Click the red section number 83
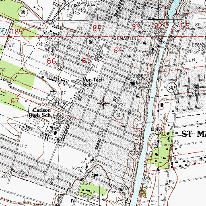 (136, 27)
